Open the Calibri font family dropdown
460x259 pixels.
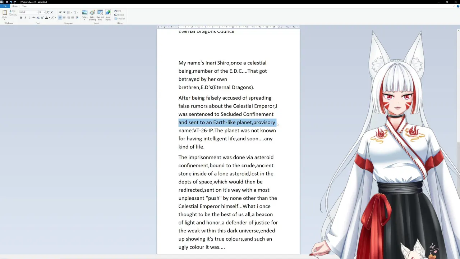tap(37, 12)
